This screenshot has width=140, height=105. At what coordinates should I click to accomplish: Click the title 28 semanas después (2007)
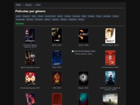tap(30, 88)
